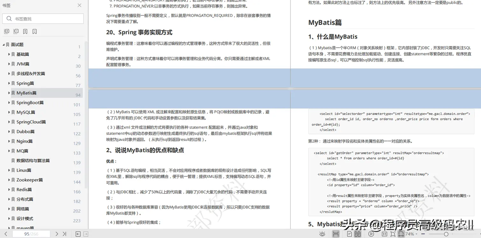
Task: Add a bookmark with the bookmark-plus icon
Action: [x=25, y=31]
